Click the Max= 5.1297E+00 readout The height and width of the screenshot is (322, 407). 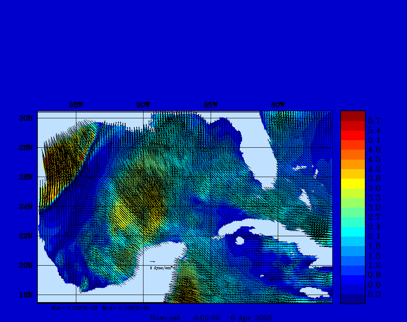click(126, 308)
